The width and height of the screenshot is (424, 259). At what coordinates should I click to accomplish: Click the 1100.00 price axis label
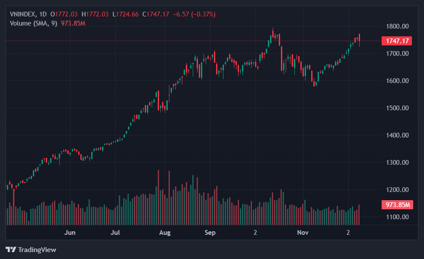tap(397, 217)
